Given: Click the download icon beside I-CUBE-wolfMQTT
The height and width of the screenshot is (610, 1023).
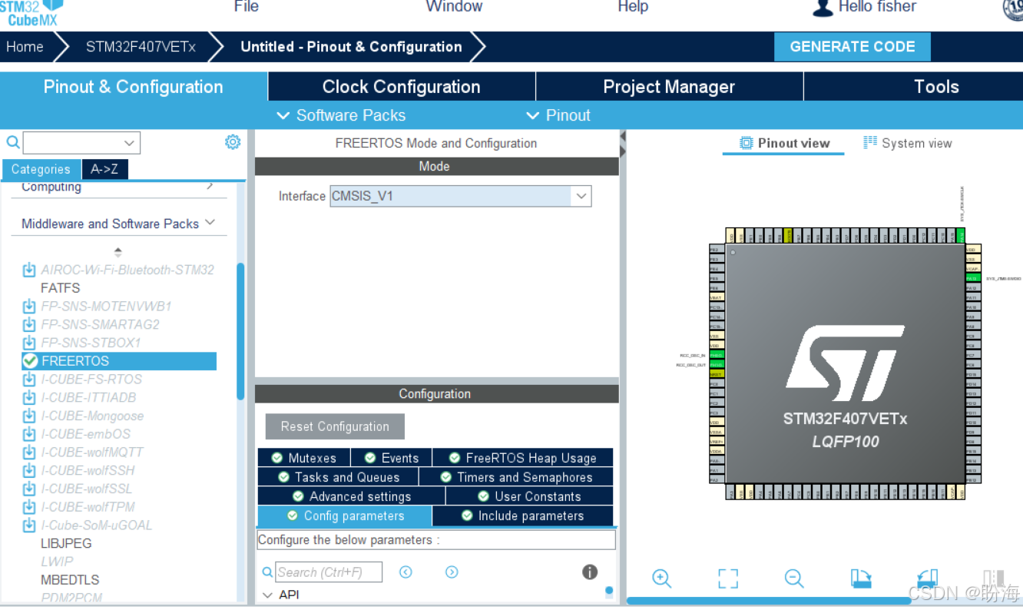Looking at the screenshot, I should point(29,452).
